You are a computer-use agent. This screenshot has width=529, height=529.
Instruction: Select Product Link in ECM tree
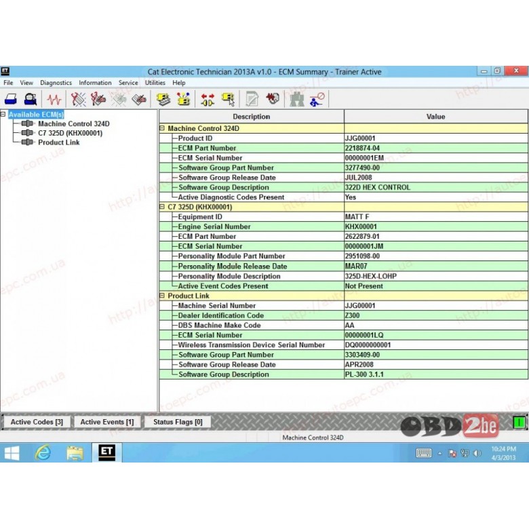click(x=59, y=142)
